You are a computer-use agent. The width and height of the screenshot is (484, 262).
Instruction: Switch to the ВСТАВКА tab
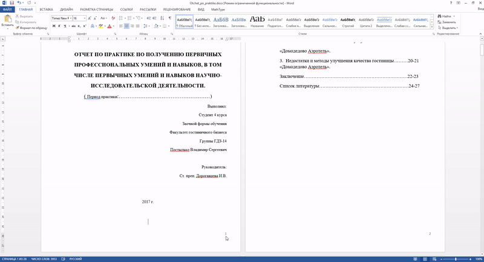point(47,10)
